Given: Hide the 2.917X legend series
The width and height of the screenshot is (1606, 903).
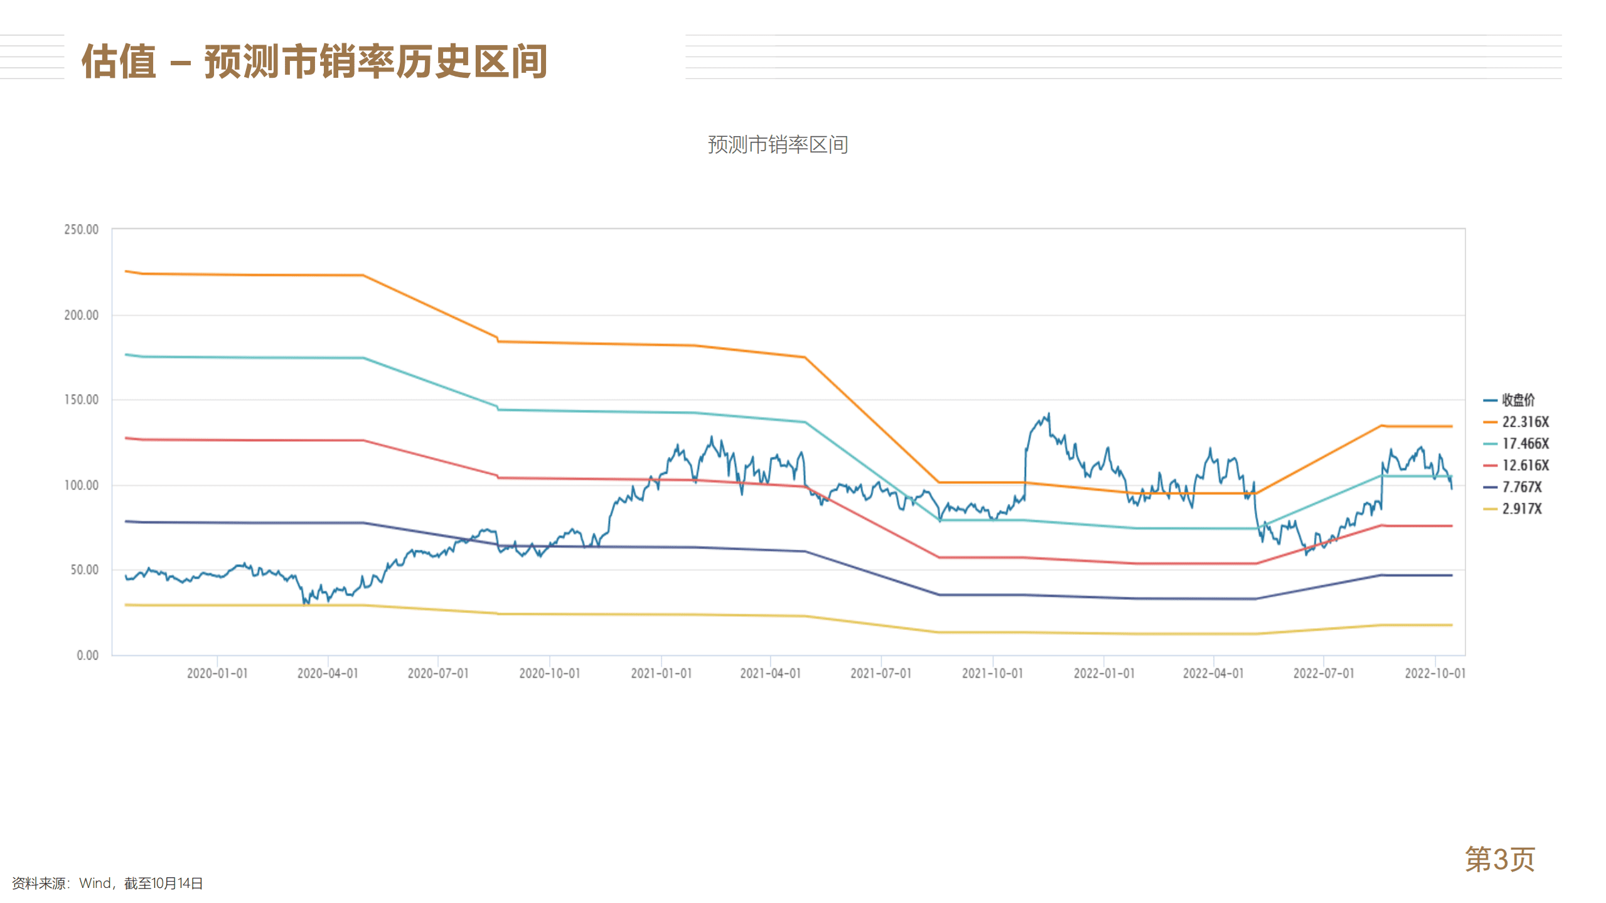Looking at the screenshot, I should coord(1521,508).
